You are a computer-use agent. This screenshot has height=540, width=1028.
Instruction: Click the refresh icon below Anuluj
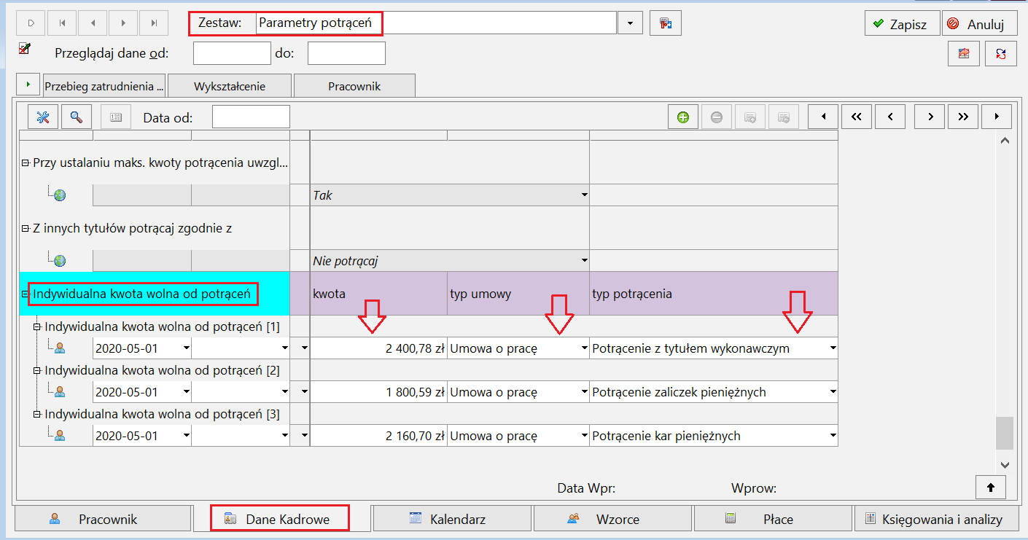pos(1000,53)
